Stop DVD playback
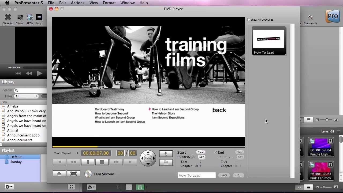The image size is (343, 193). [x=102, y=162]
